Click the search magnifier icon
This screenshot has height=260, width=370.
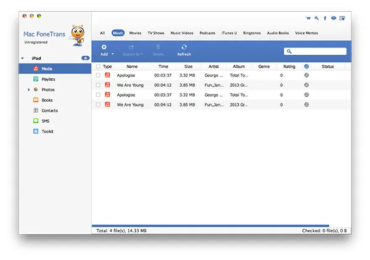pyautogui.click(x=289, y=51)
